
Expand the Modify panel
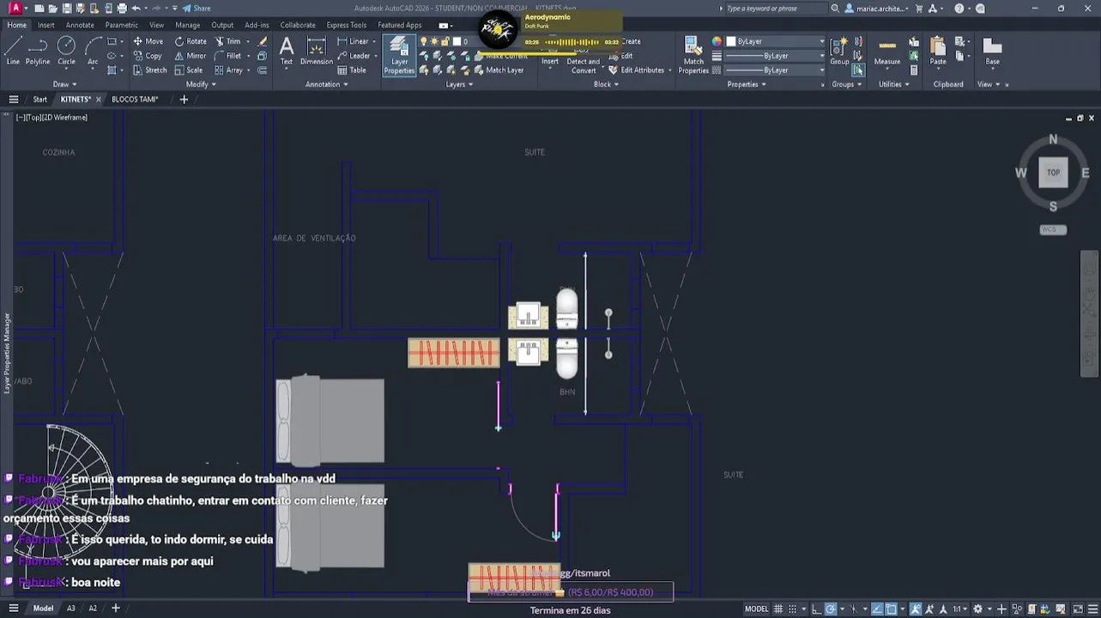tap(201, 84)
